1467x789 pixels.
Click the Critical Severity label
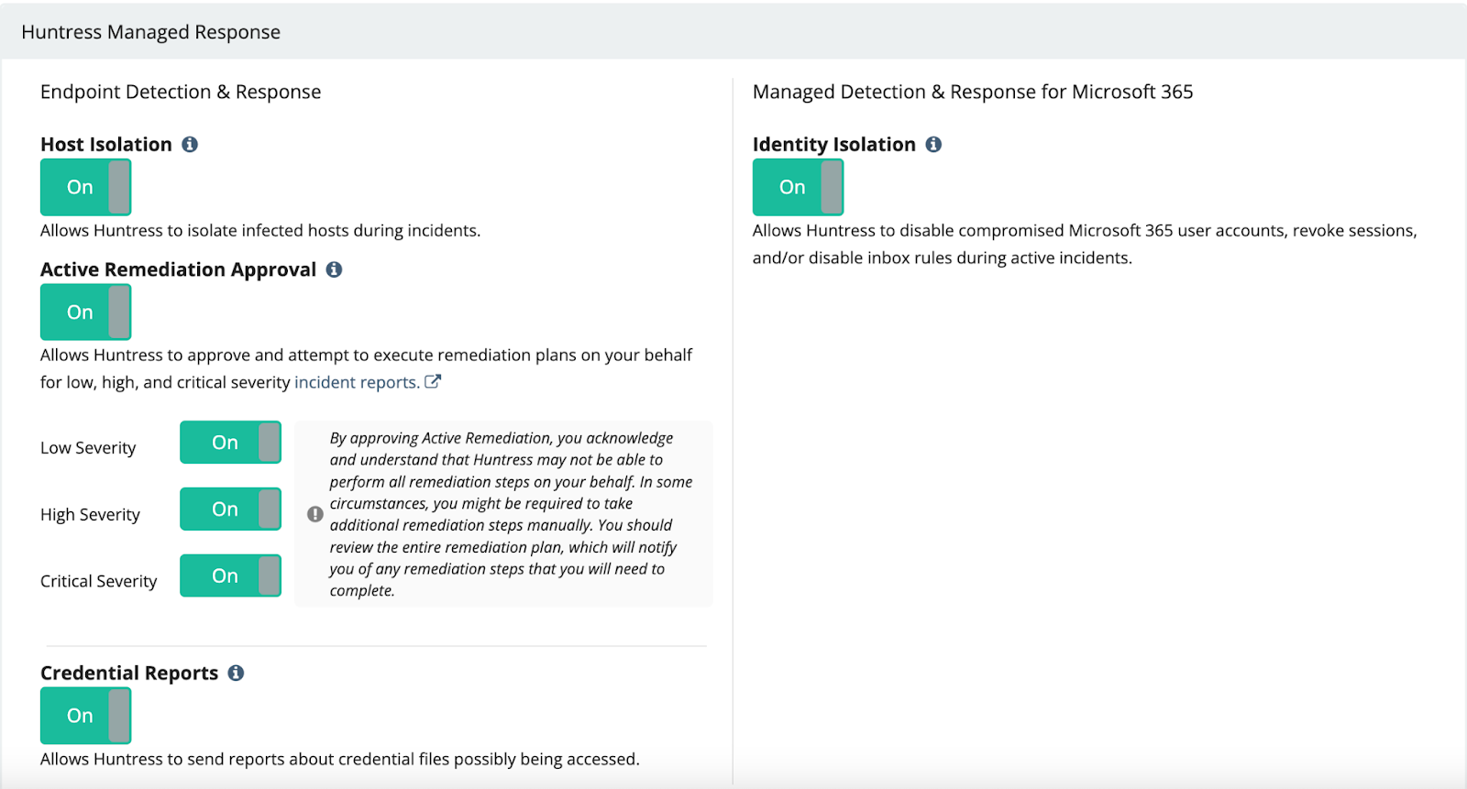point(99,581)
